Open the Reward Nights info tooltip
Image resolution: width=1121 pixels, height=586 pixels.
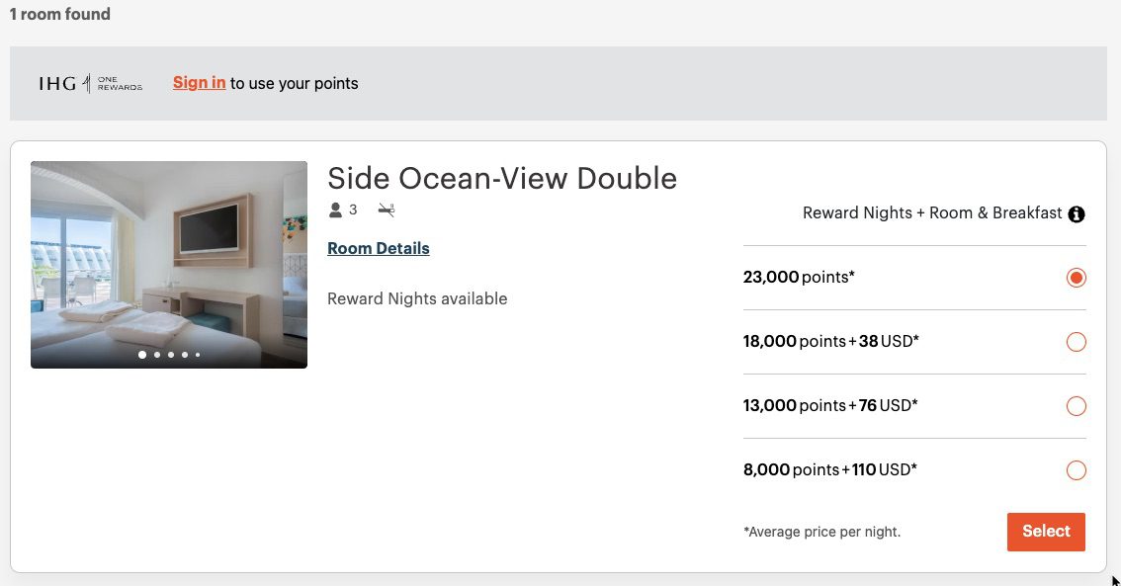[1077, 213]
